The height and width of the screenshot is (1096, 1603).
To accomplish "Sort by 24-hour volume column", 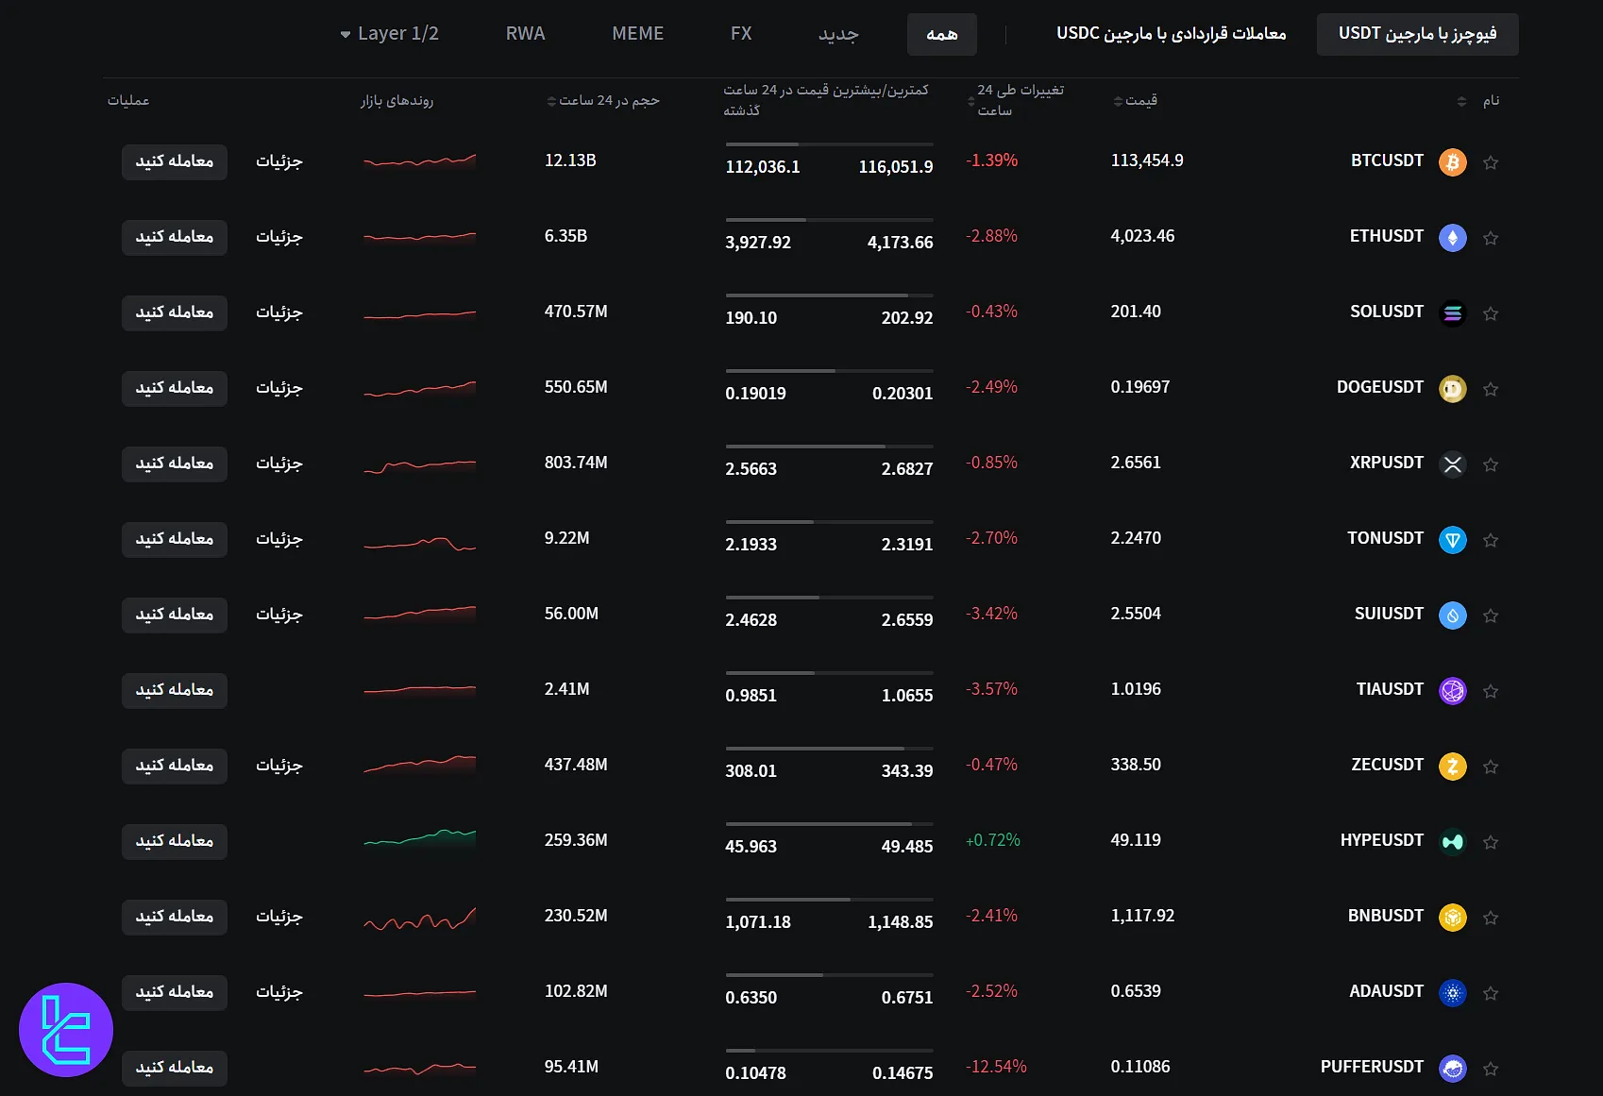I will click(603, 100).
